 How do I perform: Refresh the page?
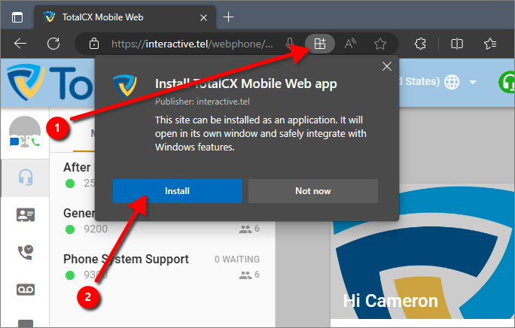click(53, 44)
